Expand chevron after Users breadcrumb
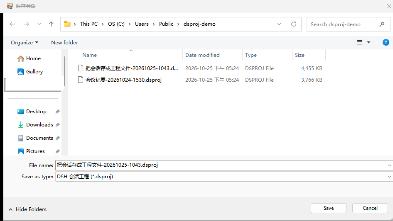The height and width of the screenshot is (221, 393). click(154, 24)
